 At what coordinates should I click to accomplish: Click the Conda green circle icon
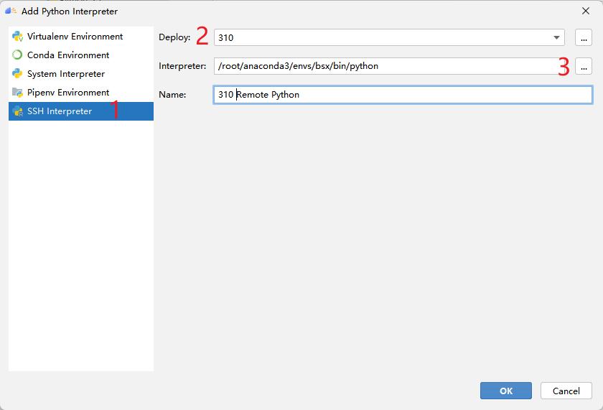tap(17, 55)
